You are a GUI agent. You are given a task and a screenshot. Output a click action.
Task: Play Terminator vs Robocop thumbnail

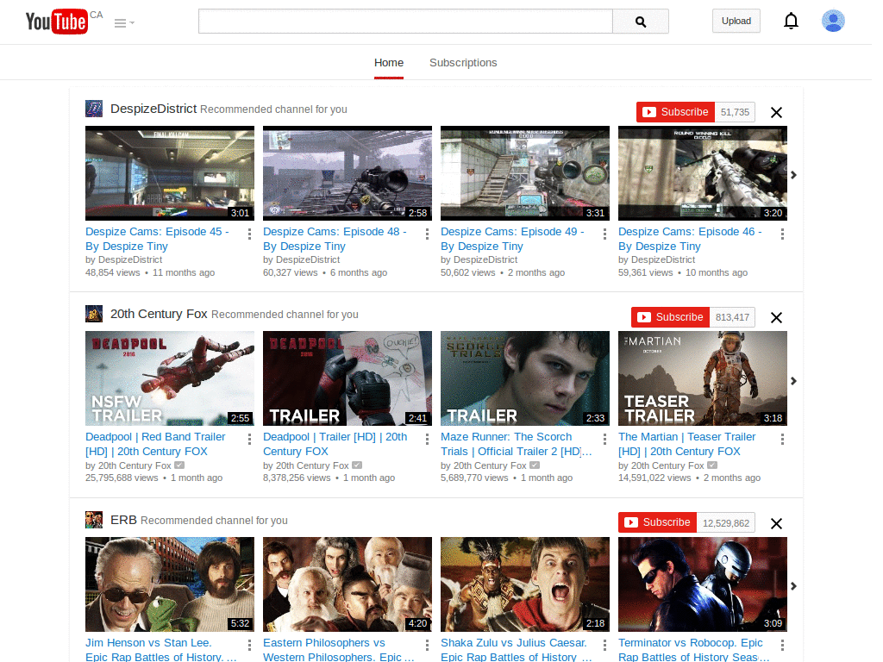(x=703, y=584)
